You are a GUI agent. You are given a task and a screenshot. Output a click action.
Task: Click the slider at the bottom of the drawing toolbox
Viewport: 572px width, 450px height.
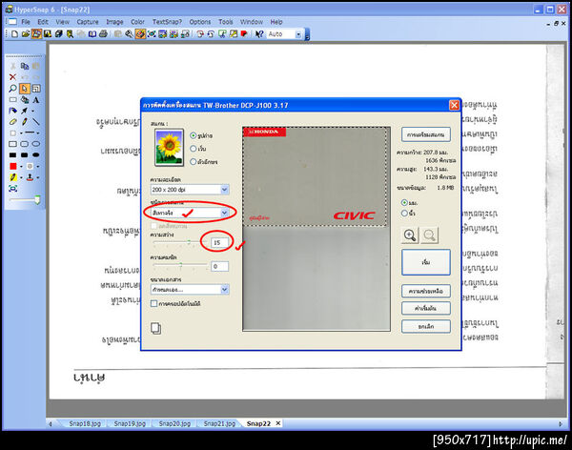point(25,199)
